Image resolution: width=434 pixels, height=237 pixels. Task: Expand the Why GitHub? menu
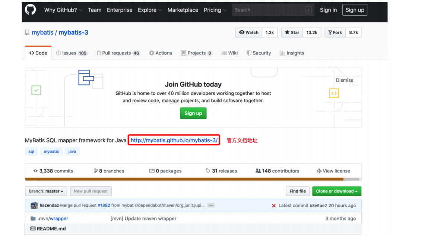click(63, 10)
